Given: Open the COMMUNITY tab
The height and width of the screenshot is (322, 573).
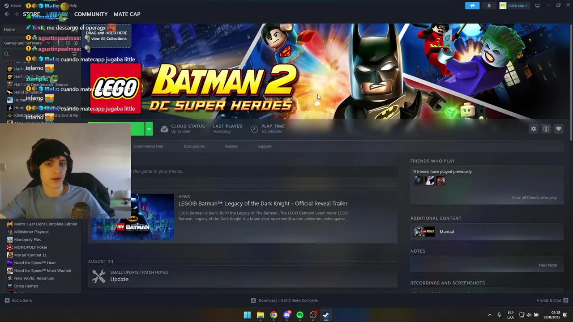Looking at the screenshot, I should 91,14.
